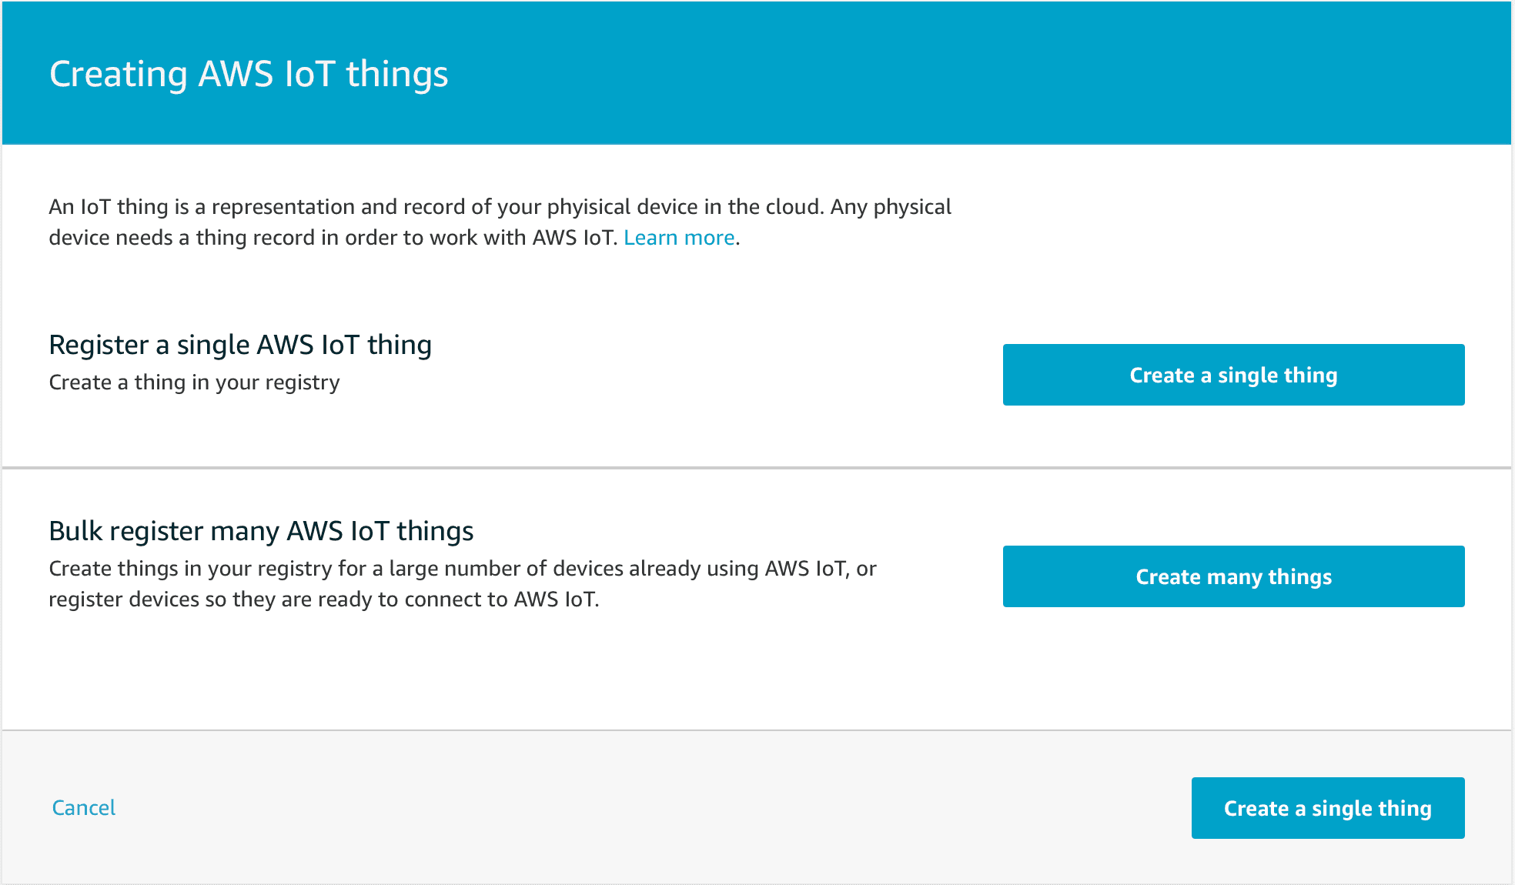Open the Learn more link
This screenshot has width=1515, height=885.
point(678,238)
